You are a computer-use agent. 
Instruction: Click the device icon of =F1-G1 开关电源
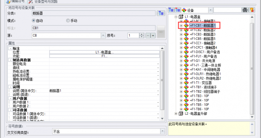[186, 61]
